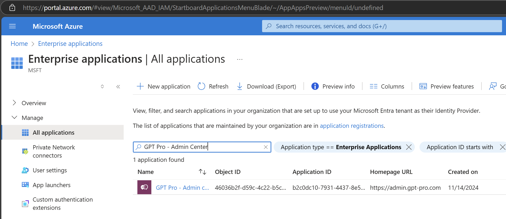This screenshot has height=219, width=506.
Task: Select Private Network connectors menu item
Action: (x=54, y=151)
